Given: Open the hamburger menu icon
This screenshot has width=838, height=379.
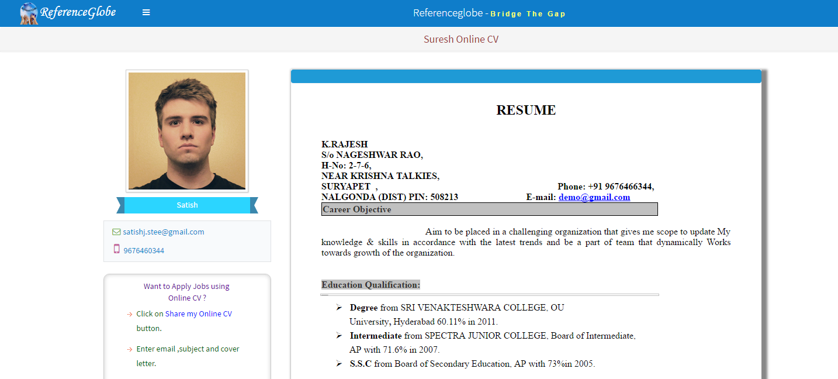Looking at the screenshot, I should pyautogui.click(x=146, y=12).
